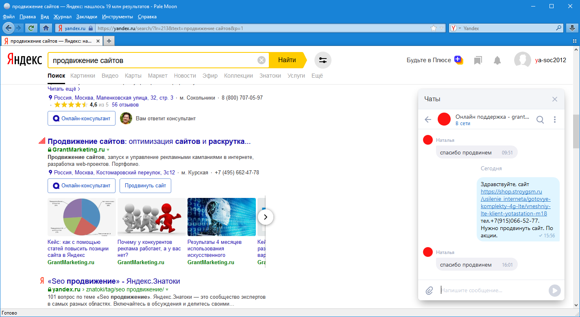Show next carousel images arrow
The image size is (580, 317).
266,217
